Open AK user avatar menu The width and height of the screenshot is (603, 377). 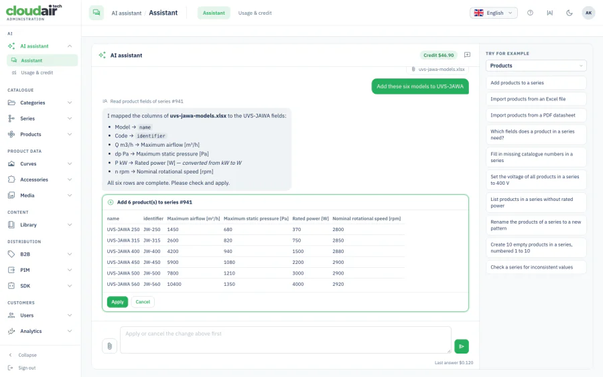[588, 13]
